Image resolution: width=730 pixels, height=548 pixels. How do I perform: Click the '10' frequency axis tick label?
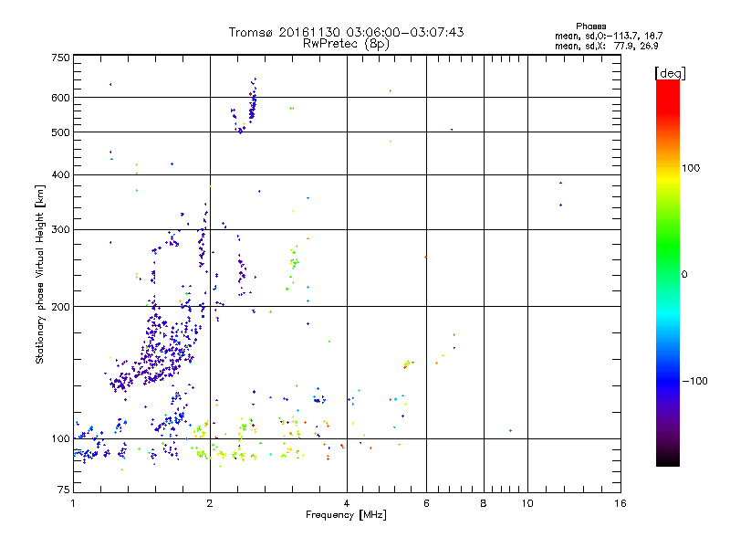click(527, 503)
